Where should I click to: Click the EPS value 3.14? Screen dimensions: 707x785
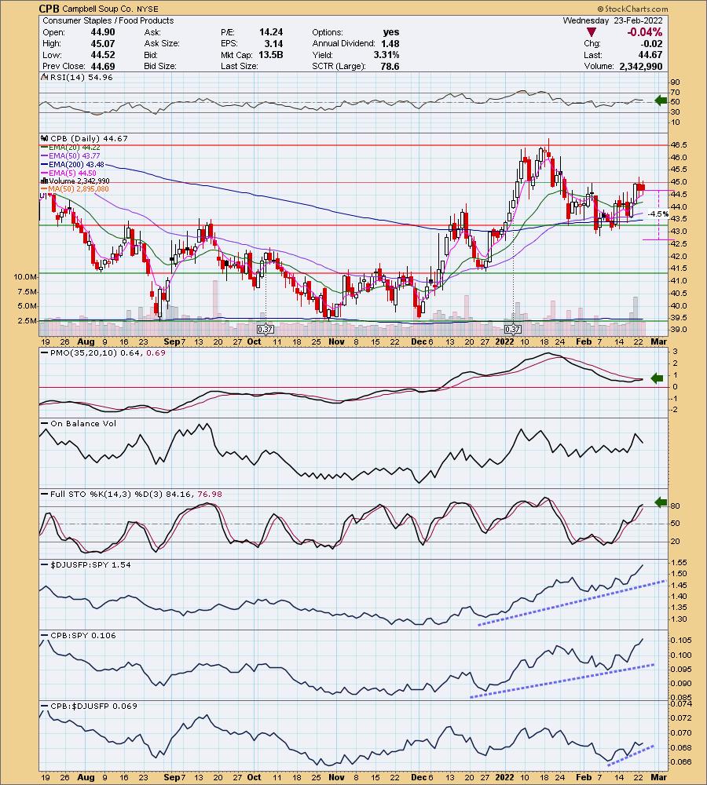273,43
